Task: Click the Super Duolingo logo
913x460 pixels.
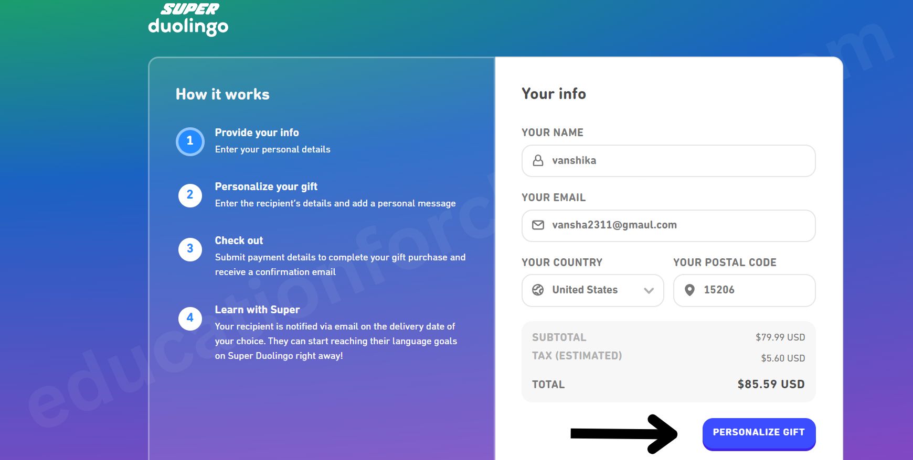Action: click(188, 19)
